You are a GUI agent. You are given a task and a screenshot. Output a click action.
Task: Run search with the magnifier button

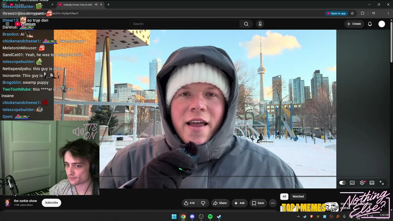click(246, 24)
